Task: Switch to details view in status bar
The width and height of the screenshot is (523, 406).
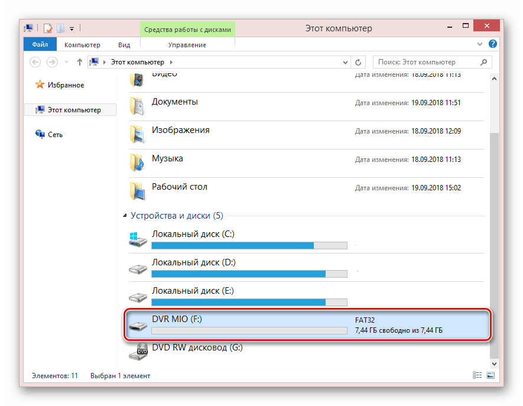Action: 477,375
